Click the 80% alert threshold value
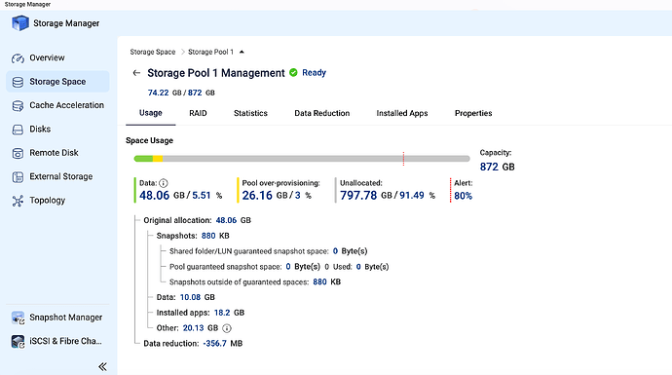Screen dimensions: 672x375 [464, 196]
